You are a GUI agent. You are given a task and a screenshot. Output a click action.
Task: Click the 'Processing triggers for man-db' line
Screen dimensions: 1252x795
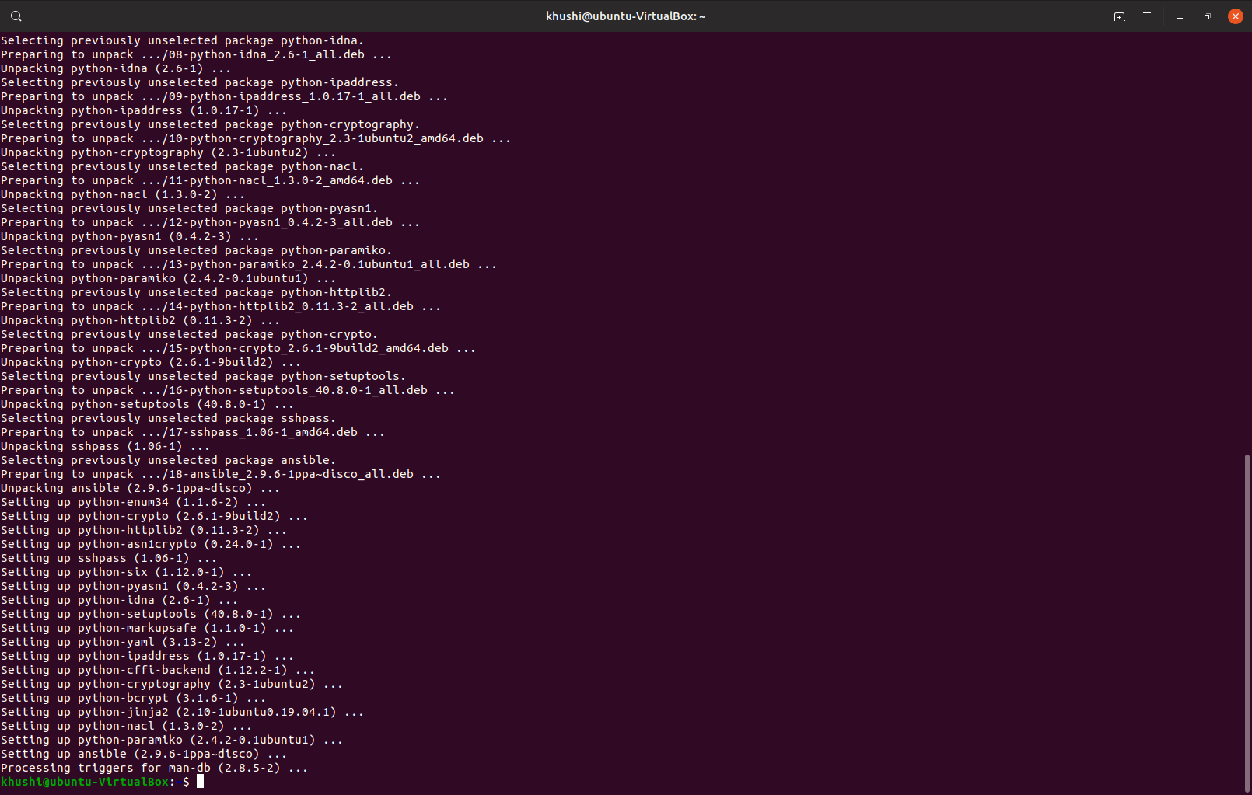[154, 768]
